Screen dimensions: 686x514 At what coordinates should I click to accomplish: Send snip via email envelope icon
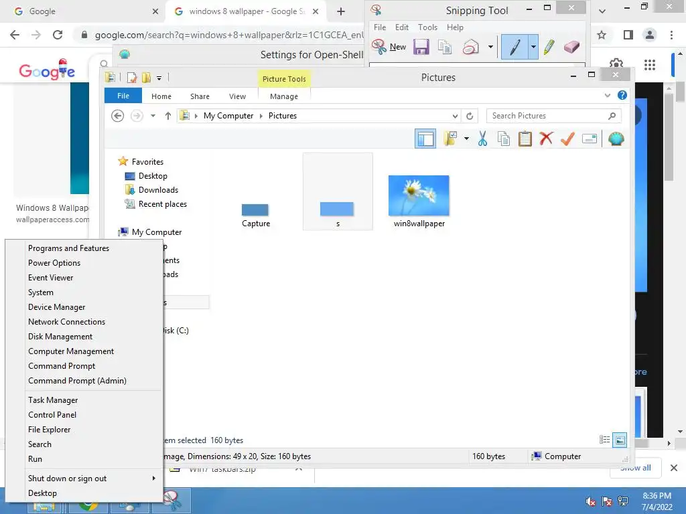coord(471,47)
